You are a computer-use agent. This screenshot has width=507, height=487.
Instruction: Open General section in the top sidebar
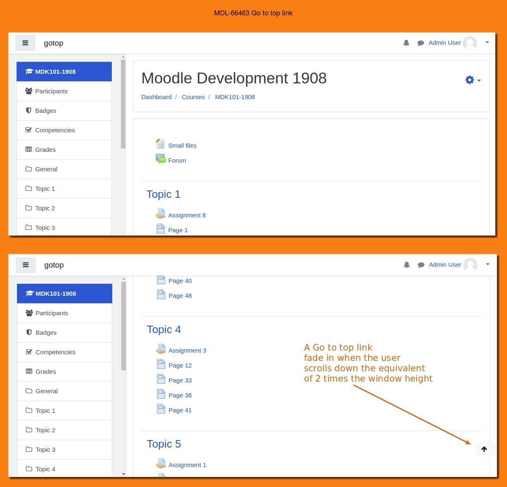[64, 169]
